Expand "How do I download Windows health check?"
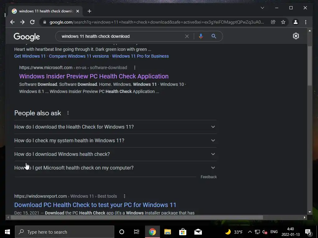 tap(115, 154)
